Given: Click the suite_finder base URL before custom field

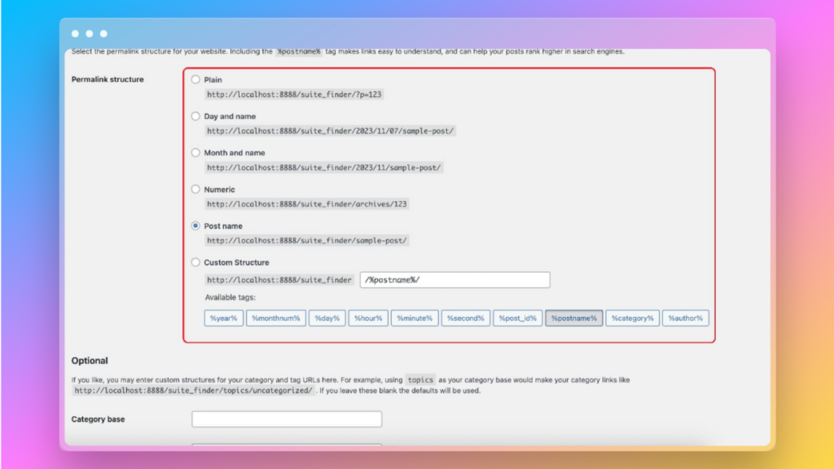Looking at the screenshot, I should click(279, 280).
